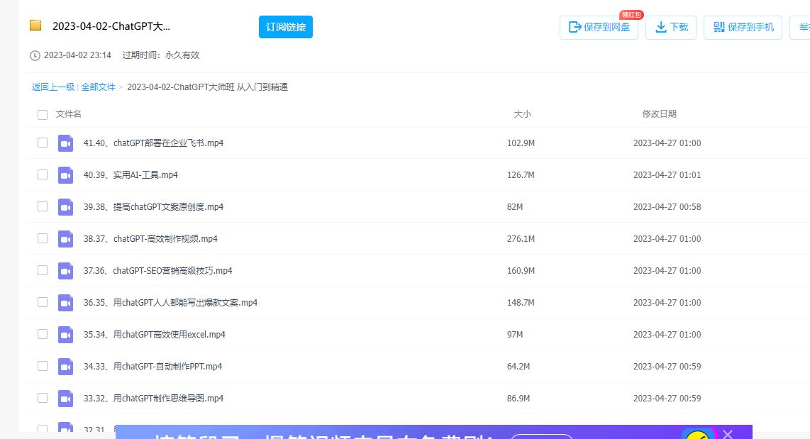Click video icon for 33.32 制作思维导图.mp4
Image resolution: width=810 pixels, height=439 pixels.
[x=65, y=398]
